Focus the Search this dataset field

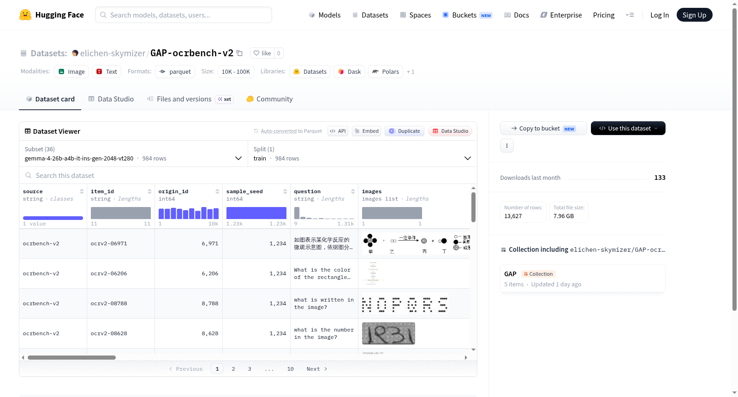point(248,175)
